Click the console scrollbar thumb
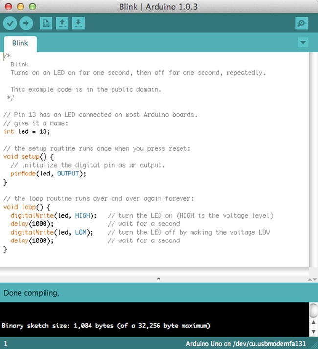This screenshot has height=349, width=318. 313,311
